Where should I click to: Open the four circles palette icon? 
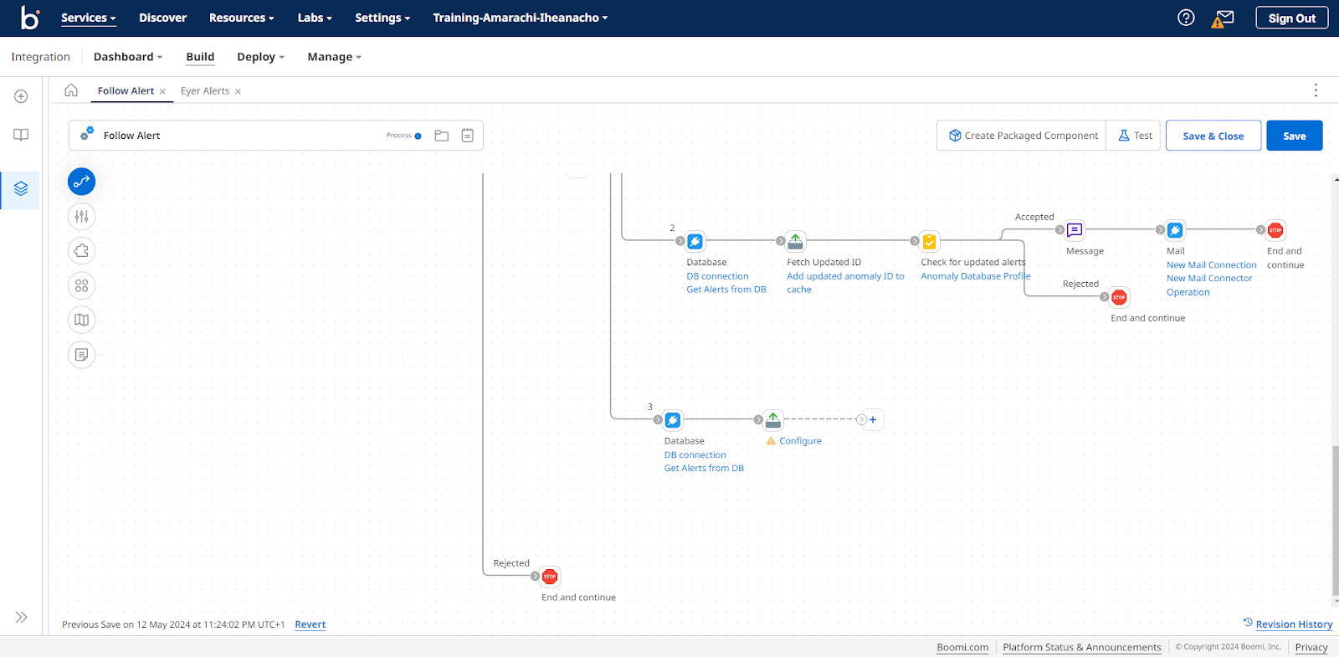coord(81,285)
